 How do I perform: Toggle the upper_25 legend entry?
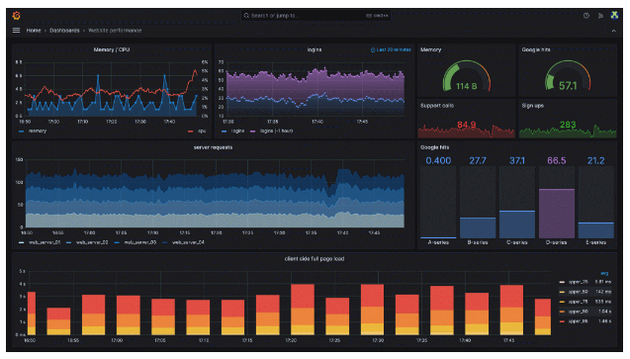(x=579, y=282)
